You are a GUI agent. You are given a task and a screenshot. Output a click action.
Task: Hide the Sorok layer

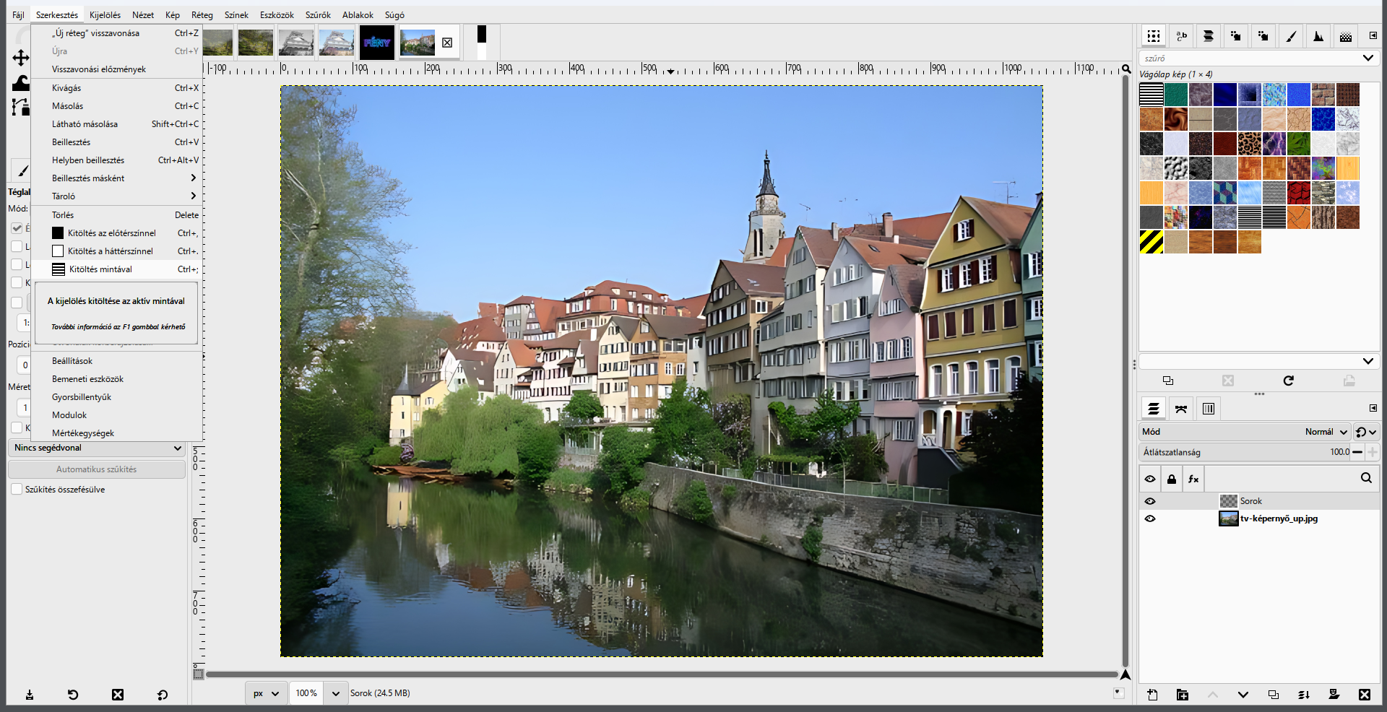pos(1150,501)
